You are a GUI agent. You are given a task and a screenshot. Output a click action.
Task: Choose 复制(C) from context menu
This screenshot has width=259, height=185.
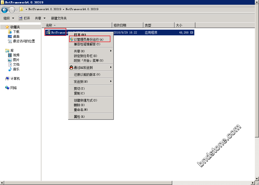pos(91,93)
